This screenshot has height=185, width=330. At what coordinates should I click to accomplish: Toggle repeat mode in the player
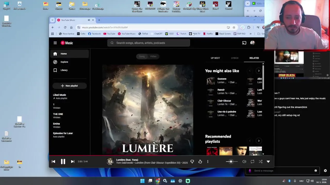252,161
